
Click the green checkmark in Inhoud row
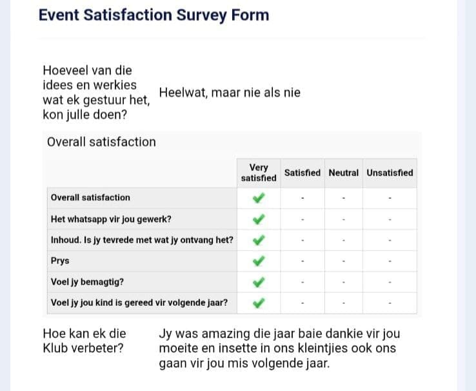(259, 240)
